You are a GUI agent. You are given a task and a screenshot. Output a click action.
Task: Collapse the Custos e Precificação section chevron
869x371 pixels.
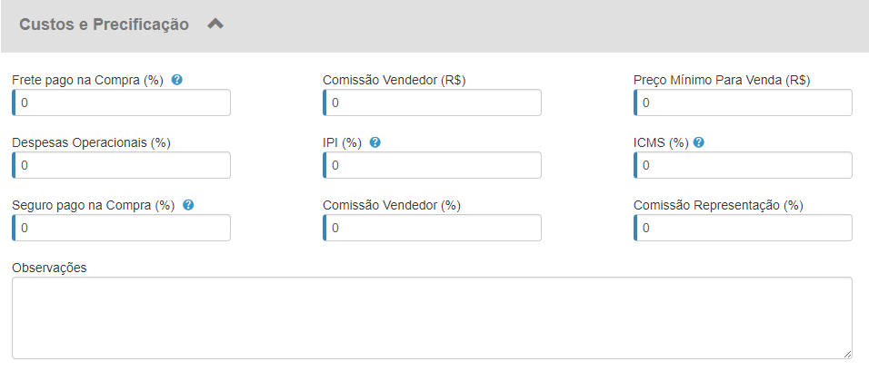(x=215, y=24)
